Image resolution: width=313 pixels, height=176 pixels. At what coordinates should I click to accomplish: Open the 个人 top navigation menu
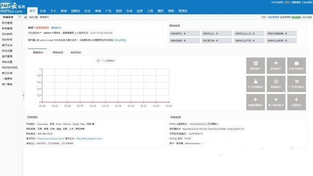coord(53,11)
